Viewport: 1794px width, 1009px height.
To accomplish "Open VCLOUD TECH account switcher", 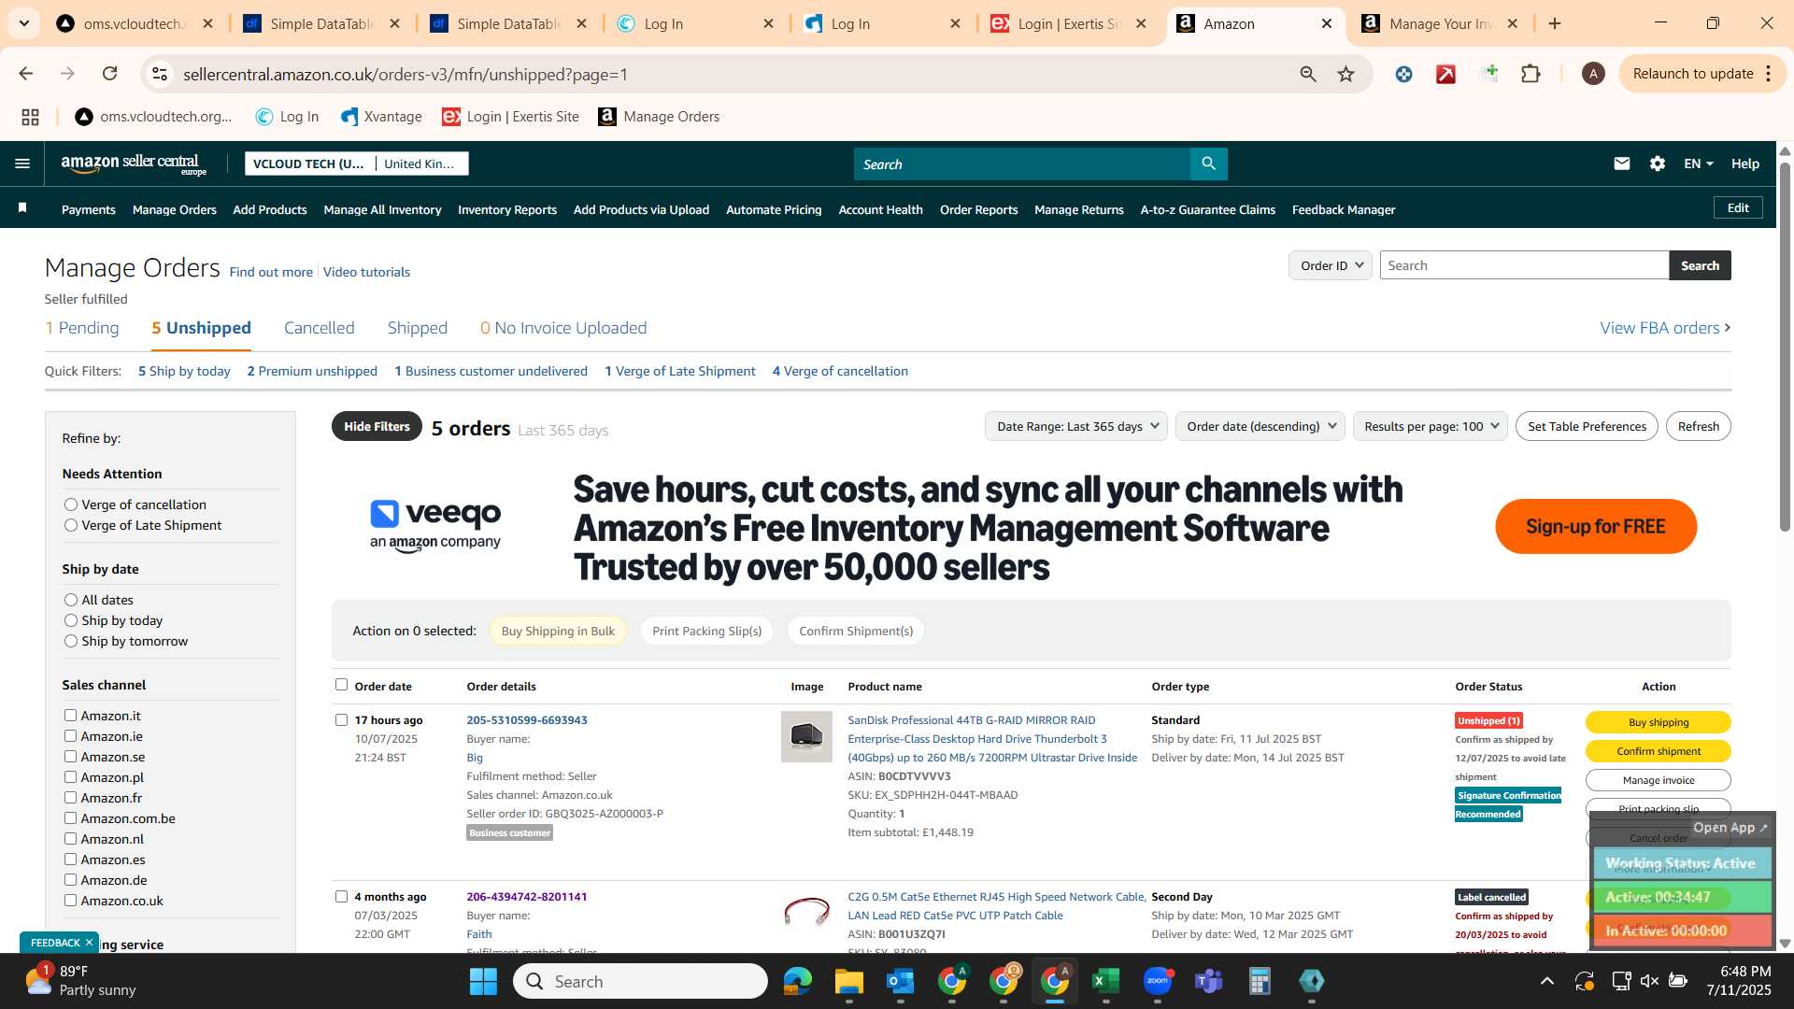I will coord(357,163).
